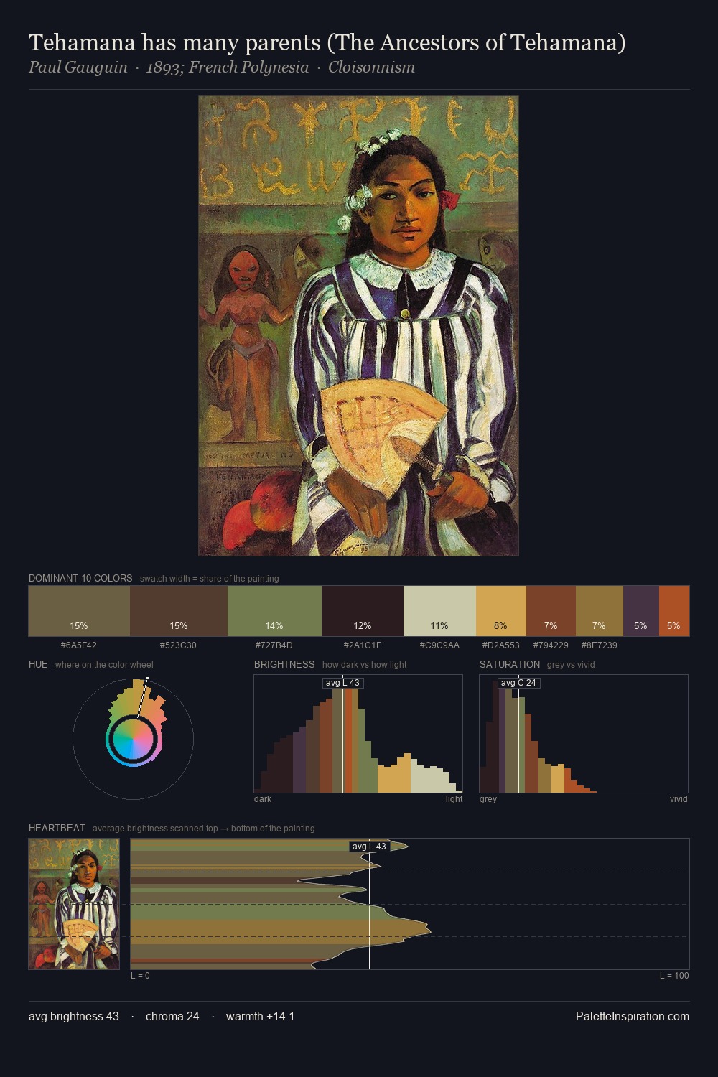Click the BRIGHTNESS section heading

click(x=284, y=664)
